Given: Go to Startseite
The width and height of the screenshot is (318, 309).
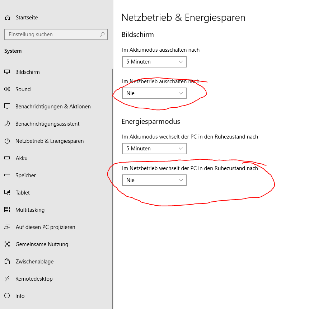Looking at the screenshot, I should click(27, 18).
